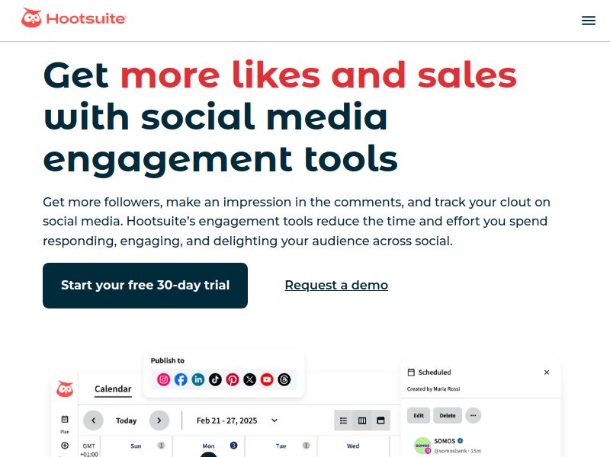Image resolution: width=610 pixels, height=457 pixels.
Task: Click the SOMOS verified badge
Action: (461, 441)
